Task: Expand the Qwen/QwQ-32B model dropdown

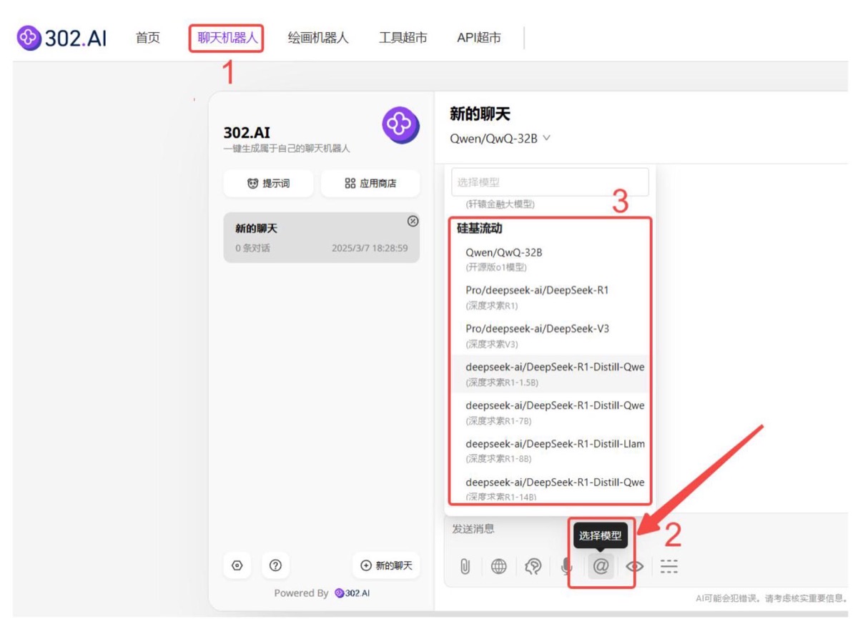Action: pos(500,139)
